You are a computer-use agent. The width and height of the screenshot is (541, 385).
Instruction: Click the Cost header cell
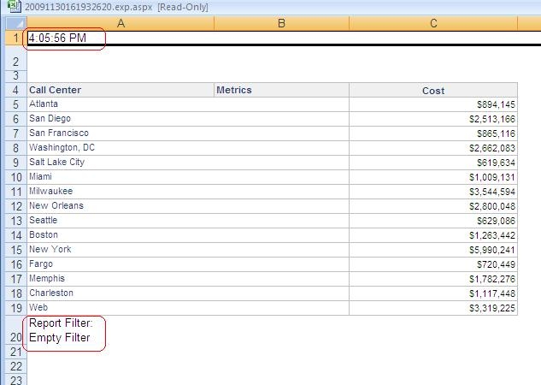pos(433,90)
